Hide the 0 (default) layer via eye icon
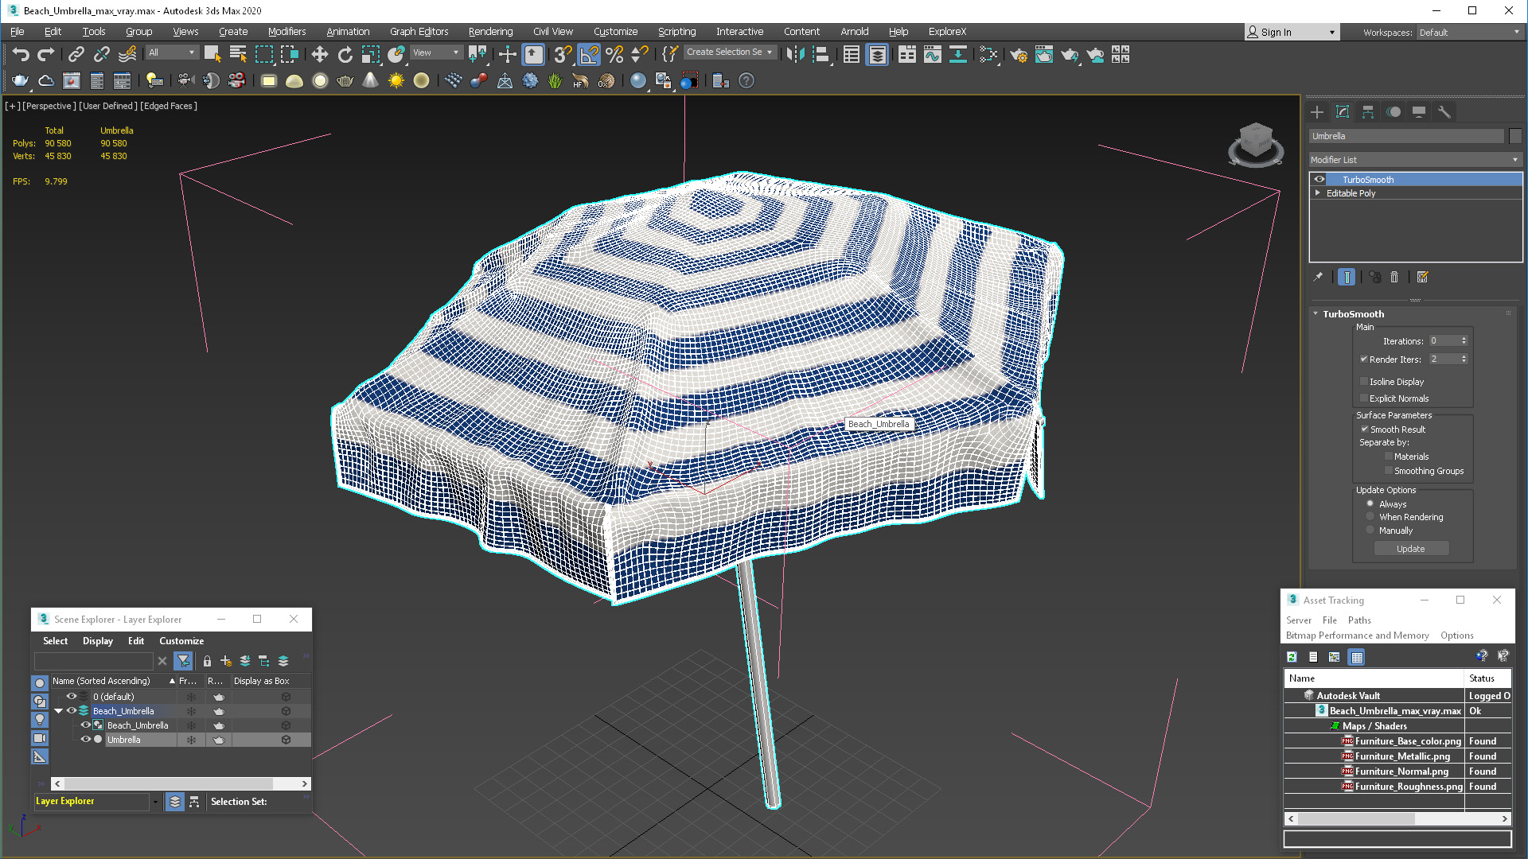Viewport: 1528px width, 859px height. coord(71,697)
